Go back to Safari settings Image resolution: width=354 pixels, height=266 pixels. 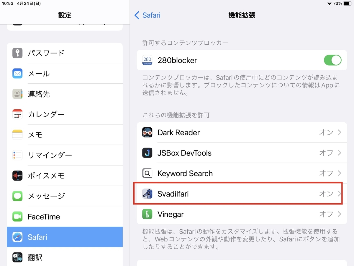point(147,15)
